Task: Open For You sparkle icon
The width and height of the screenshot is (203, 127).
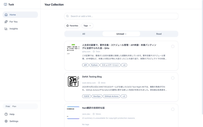Action: pyautogui.click(x=6, y=22)
